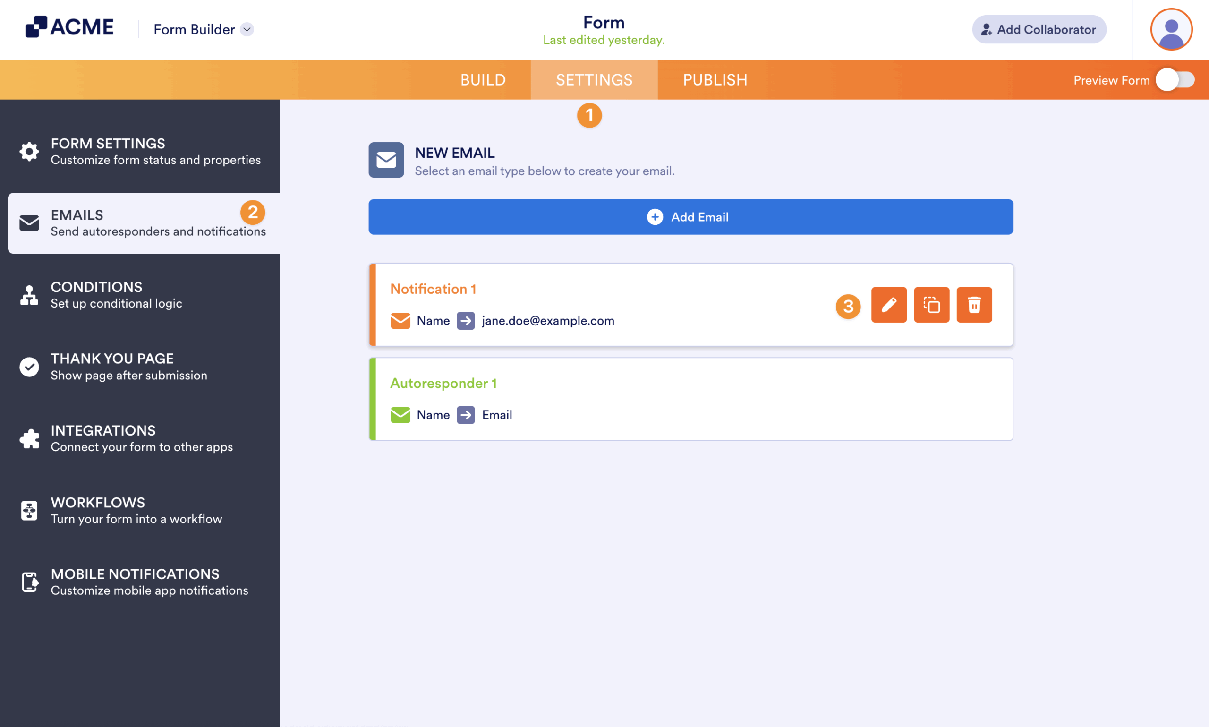This screenshot has width=1209, height=727.
Task: Click the Workflows flowchart icon
Action: (29, 510)
